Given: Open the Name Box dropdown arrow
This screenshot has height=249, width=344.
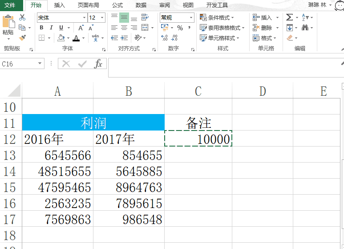Looking at the screenshot, I should (40, 63).
